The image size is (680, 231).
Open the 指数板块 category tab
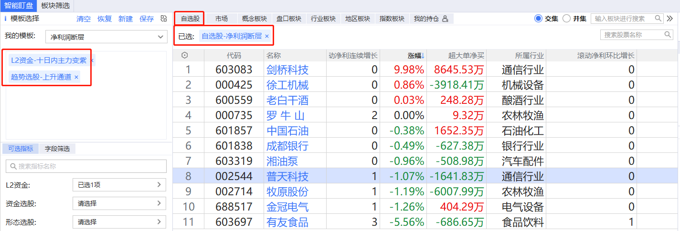pos(392,19)
